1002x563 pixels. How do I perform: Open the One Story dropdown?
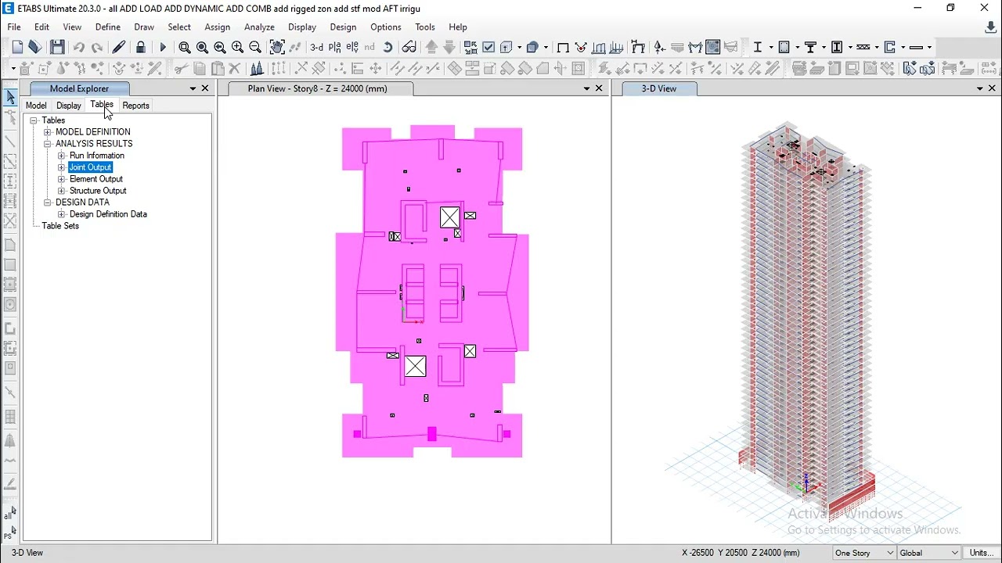click(864, 553)
